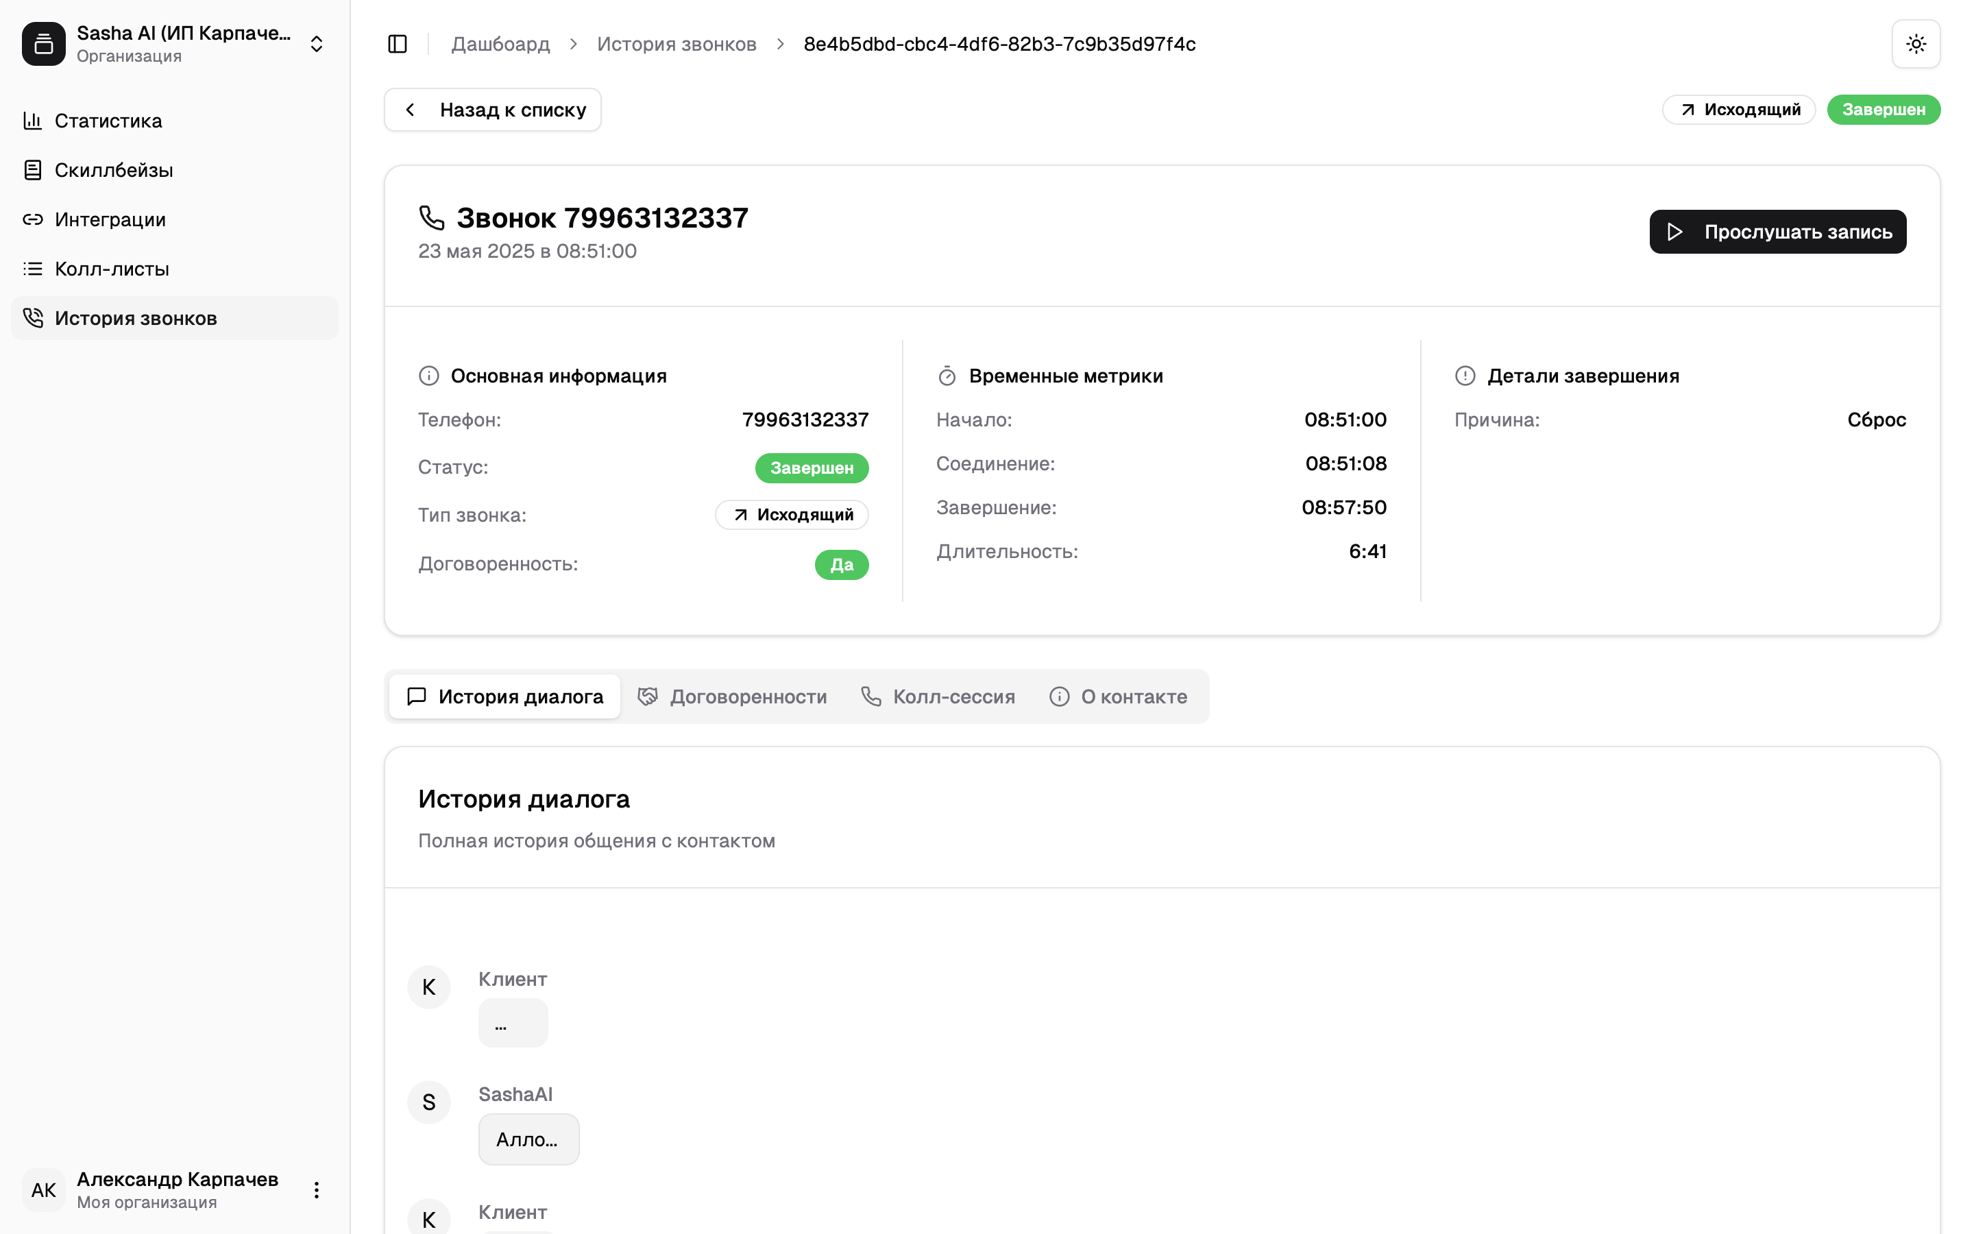Play the call recording
1974x1234 pixels.
(x=1777, y=232)
